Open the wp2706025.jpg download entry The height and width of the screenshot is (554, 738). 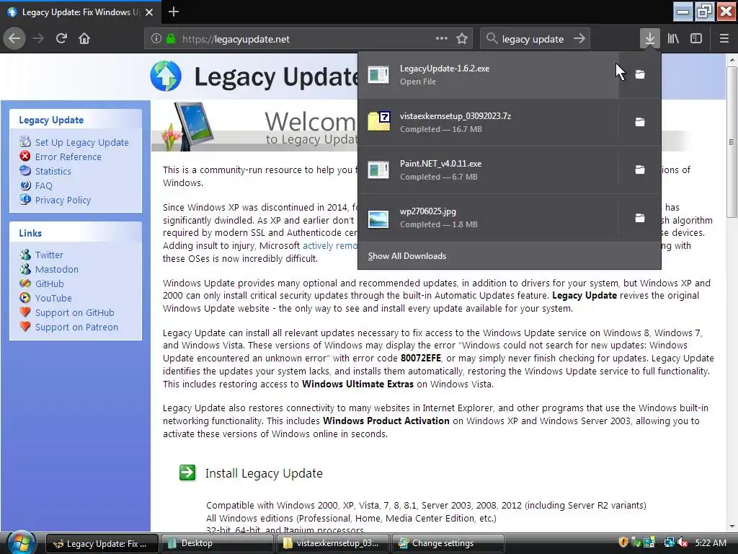tap(488, 218)
